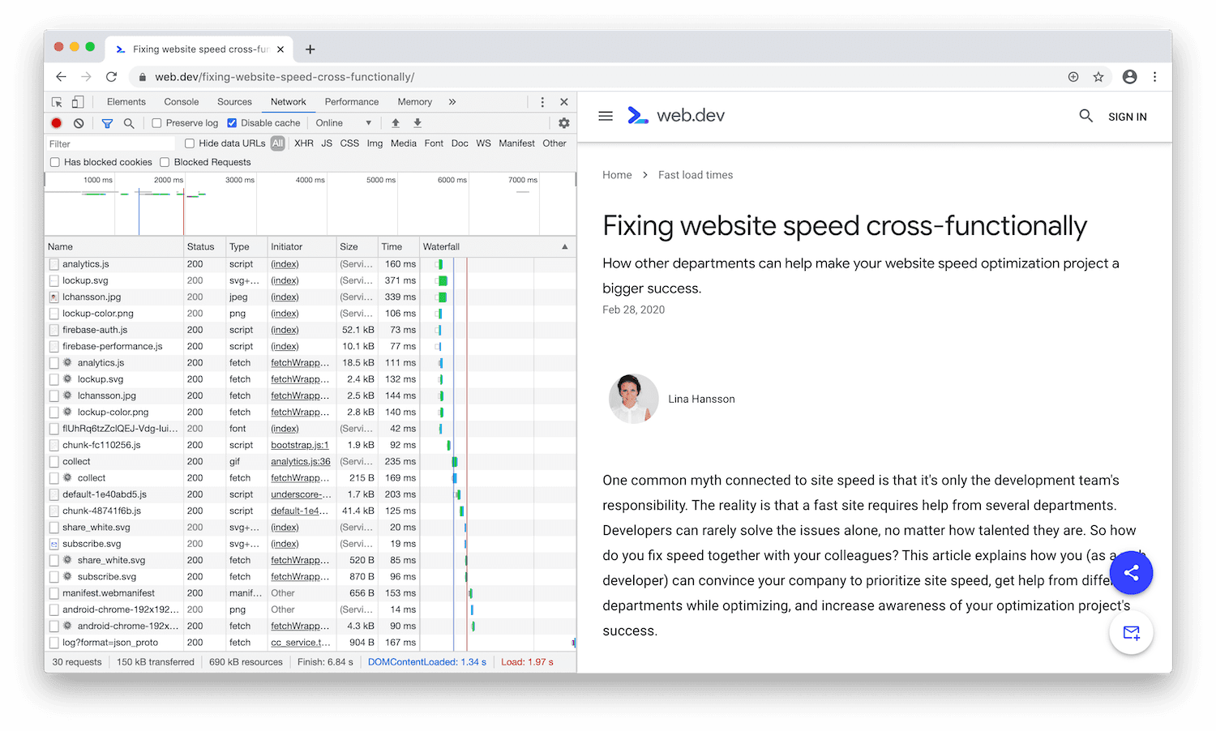Screen dimensions: 1216x731
Task: Open the network filter bar
Action: tap(106, 122)
